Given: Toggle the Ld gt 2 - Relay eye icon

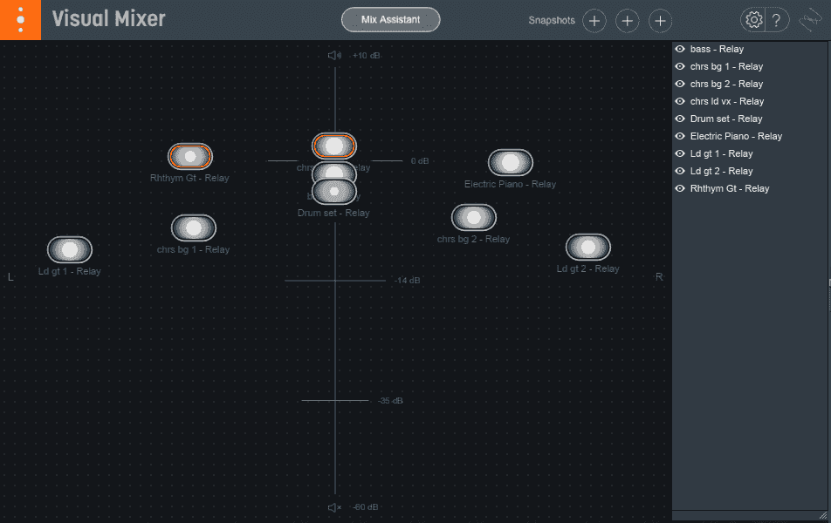Looking at the screenshot, I should (680, 171).
